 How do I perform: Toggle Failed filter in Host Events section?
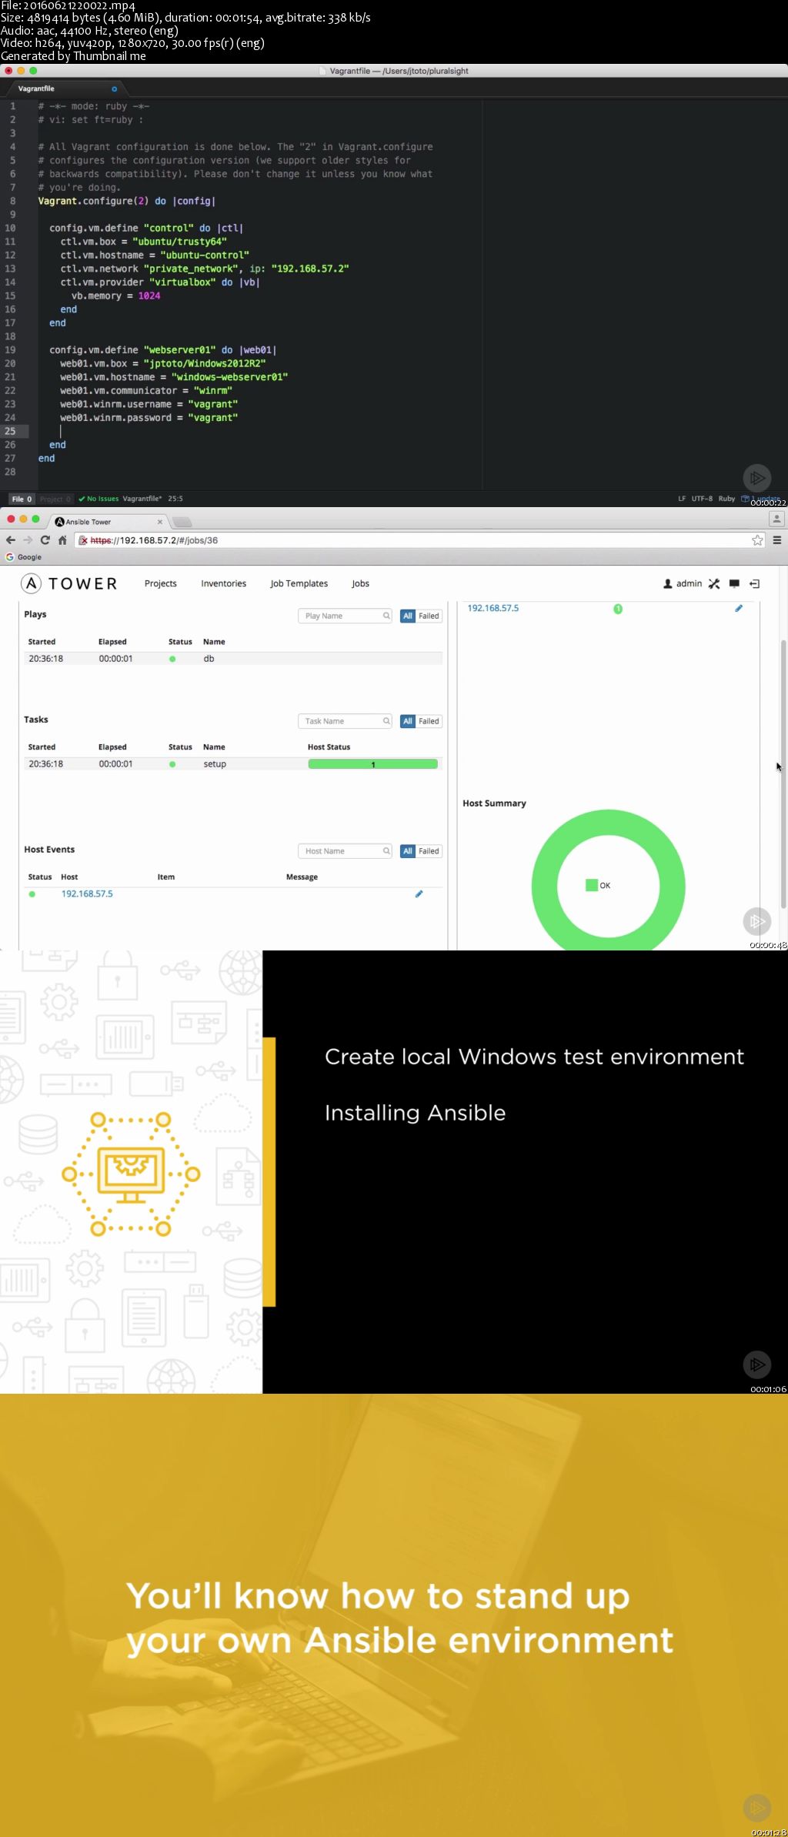[429, 851]
